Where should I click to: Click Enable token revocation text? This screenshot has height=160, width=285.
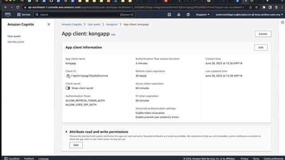point(150,113)
